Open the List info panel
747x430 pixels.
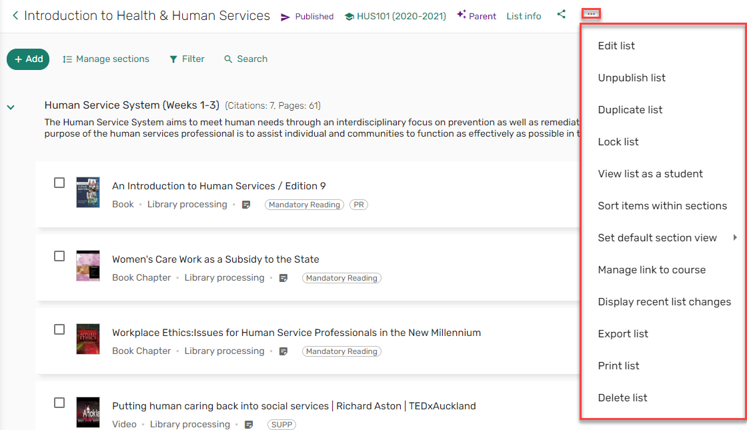[x=524, y=16]
